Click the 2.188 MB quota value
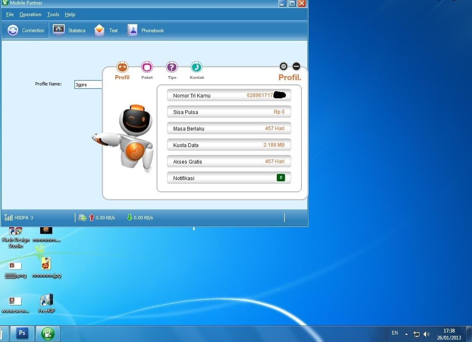The image size is (472, 342). click(274, 145)
